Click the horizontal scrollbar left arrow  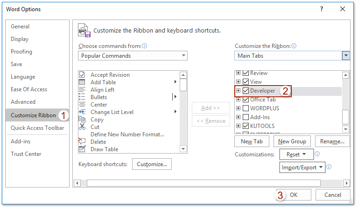pos(77,183)
